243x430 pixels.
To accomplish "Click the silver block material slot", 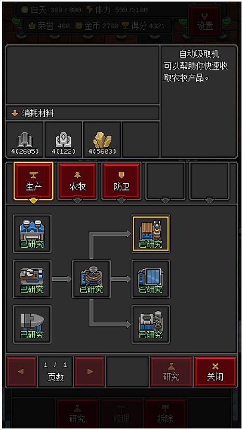I will tap(63, 140).
